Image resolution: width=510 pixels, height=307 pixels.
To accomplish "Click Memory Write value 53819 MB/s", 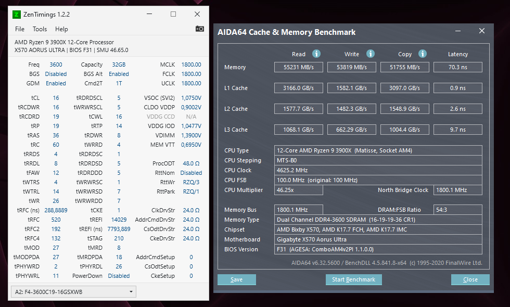I will (x=352, y=67).
